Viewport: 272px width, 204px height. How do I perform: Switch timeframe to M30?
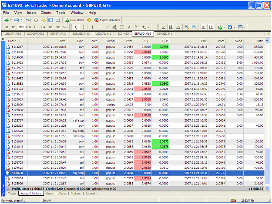pyautogui.click(x=28, y=27)
